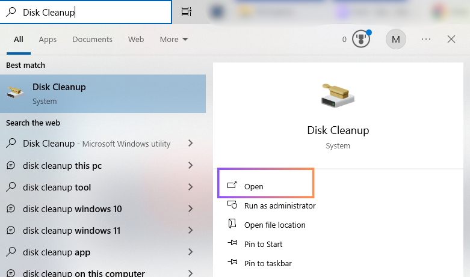This screenshot has width=470, height=277.
Task: Click the Disk Cleanup search input field
Action: (90, 12)
